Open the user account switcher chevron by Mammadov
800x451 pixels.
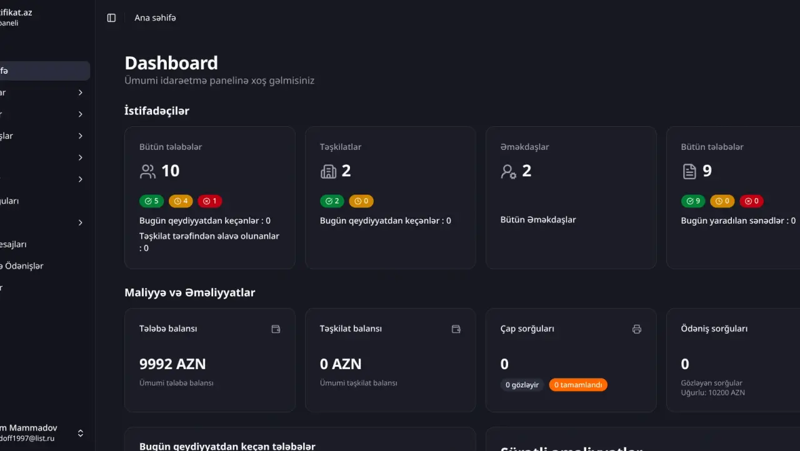coord(81,433)
